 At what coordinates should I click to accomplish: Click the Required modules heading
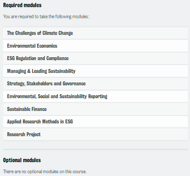22,5
